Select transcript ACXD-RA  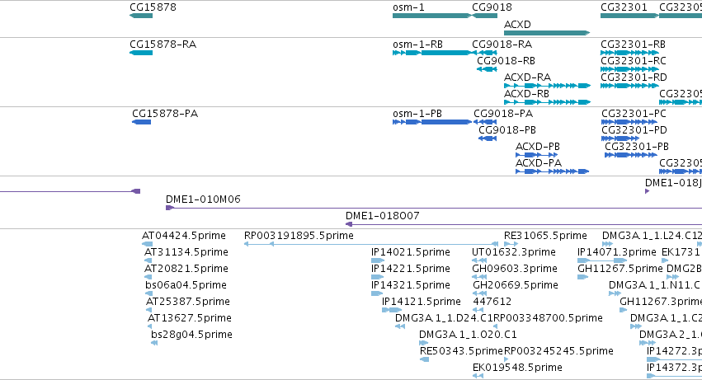tap(547, 86)
